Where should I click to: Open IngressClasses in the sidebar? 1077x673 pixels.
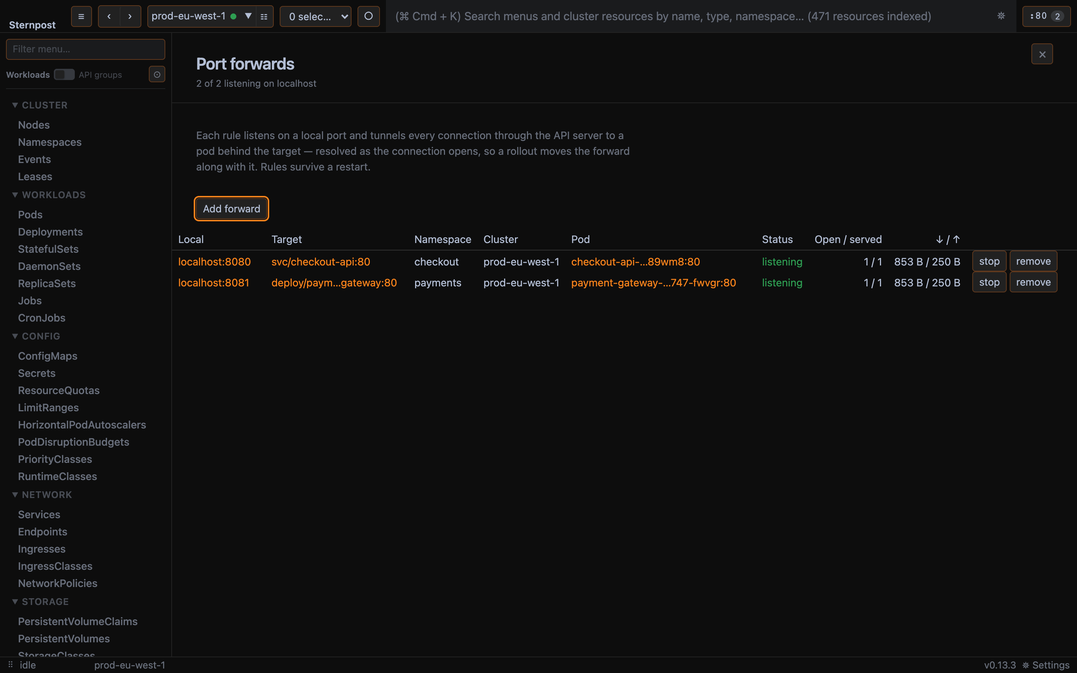[55, 566]
